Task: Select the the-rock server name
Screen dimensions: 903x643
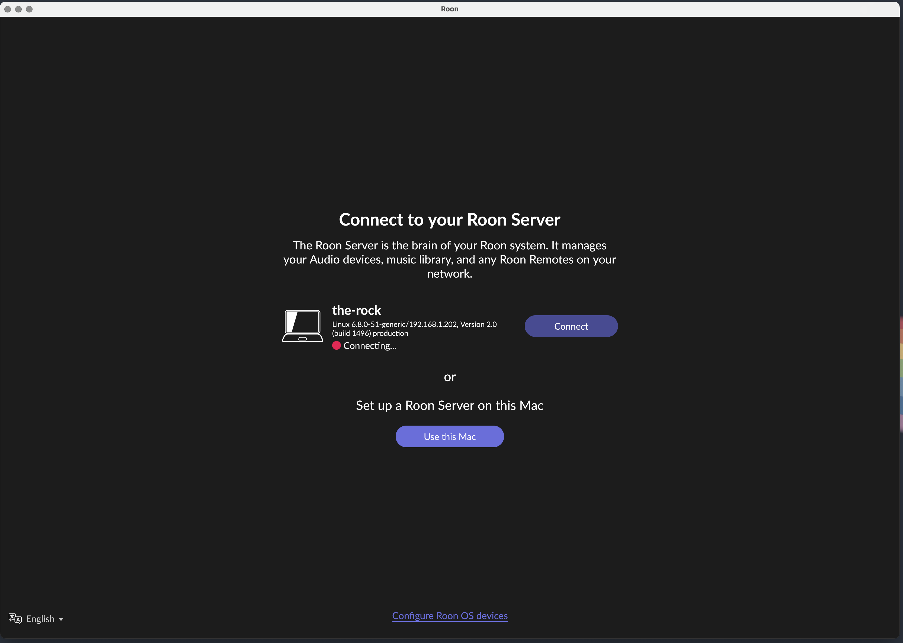Action: [x=356, y=310]
